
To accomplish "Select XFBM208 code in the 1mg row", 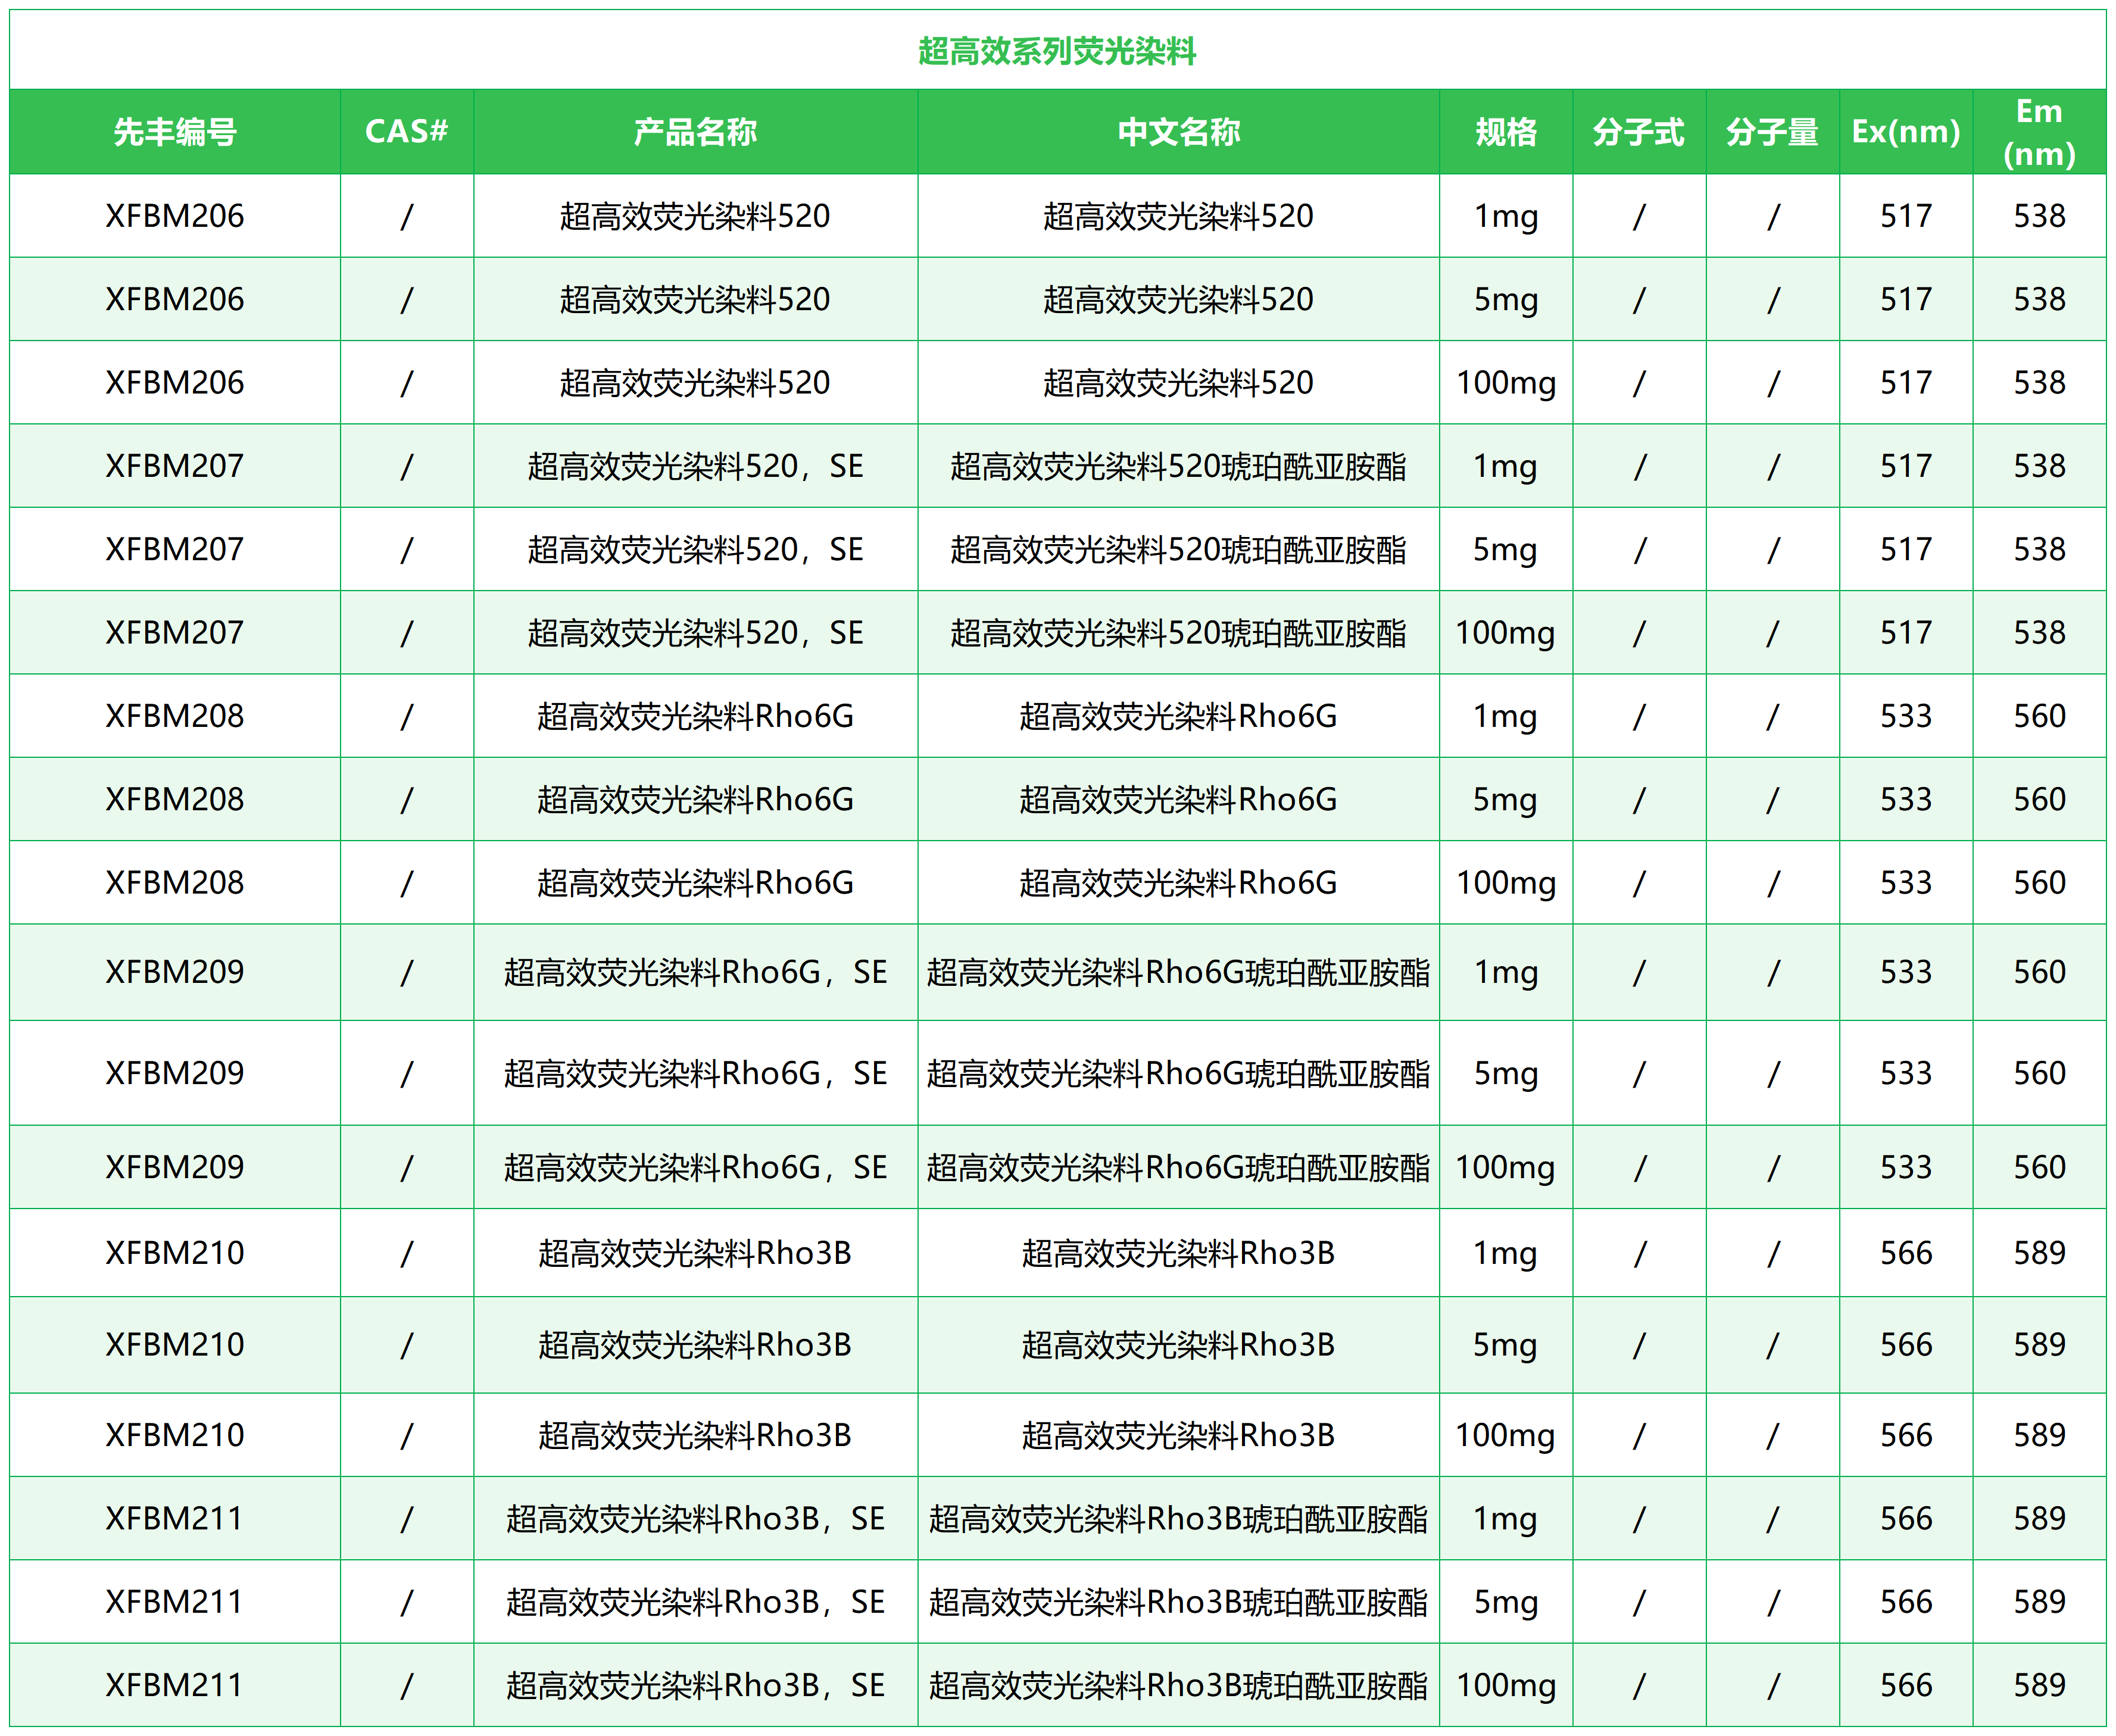I will pos(175,716).
